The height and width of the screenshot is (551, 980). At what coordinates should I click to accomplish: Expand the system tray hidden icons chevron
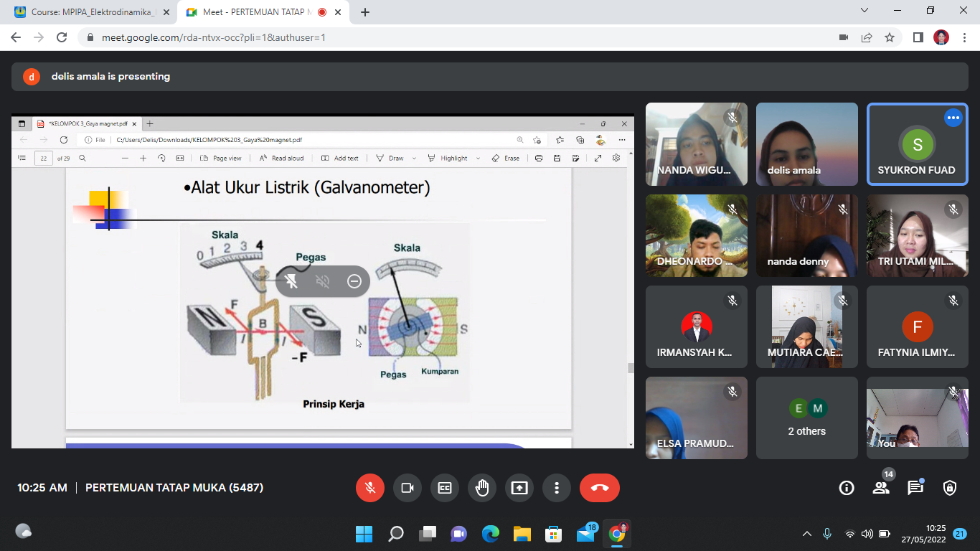click(x=806, y=534)
